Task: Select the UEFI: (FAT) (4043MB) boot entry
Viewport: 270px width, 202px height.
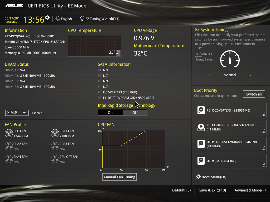Action: (x=231, y=161)
